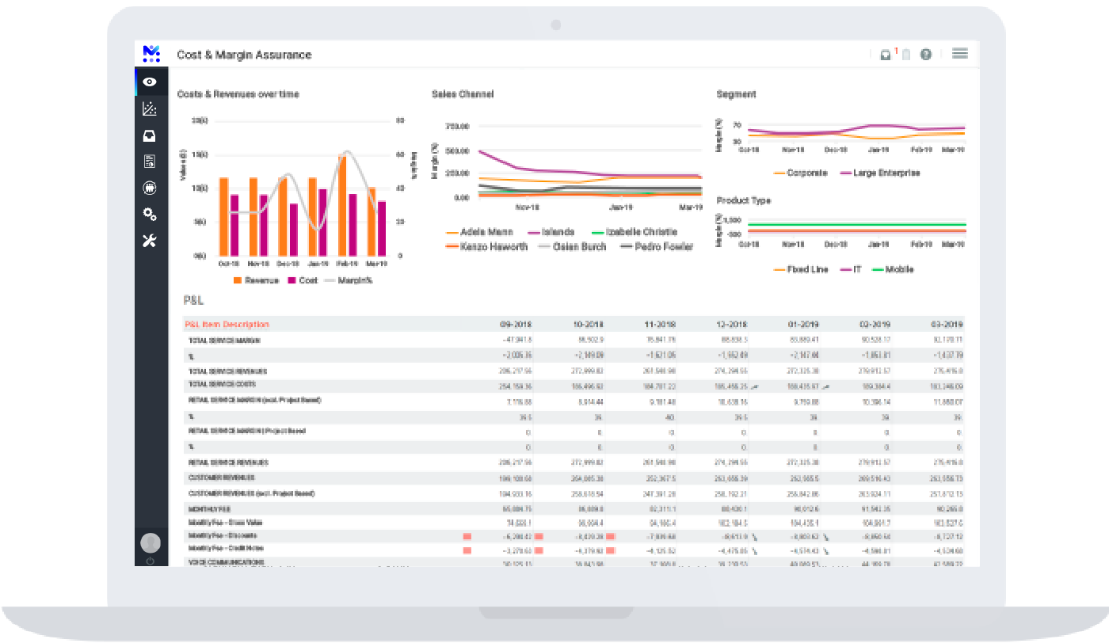Click the team sync circular icon in sidebar
The image size is (1109, 643).
[x=150, y=188]
